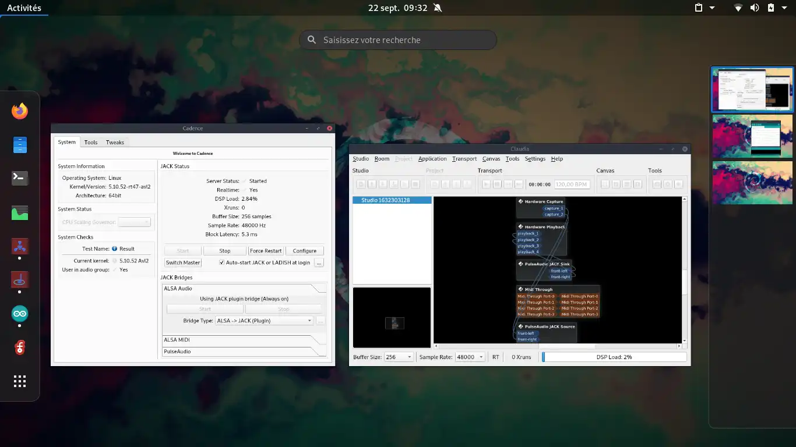This screenshot has width=796, height=447.
Task: Switch to the Tweaks tab in Cadence
Action: 115,142
